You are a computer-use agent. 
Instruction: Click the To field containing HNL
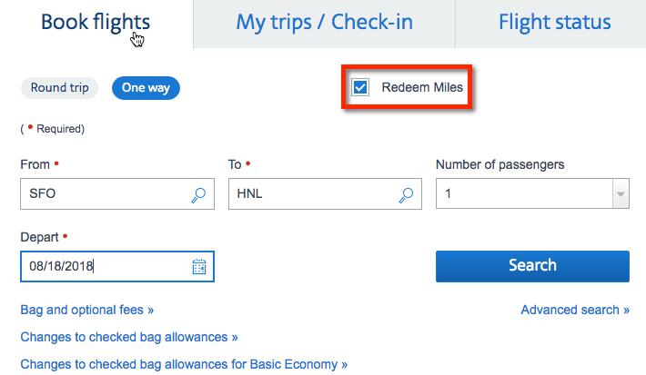(x=325, y=193)
